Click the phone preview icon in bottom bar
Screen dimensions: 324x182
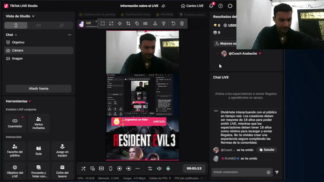click(110, 169)
